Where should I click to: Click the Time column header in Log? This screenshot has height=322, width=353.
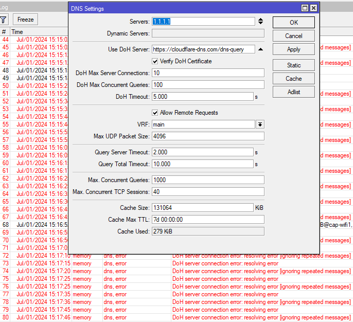click(40, 32)
